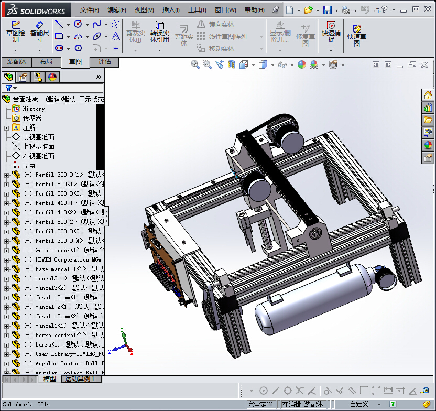This screenshot has height=411, width=436.
Task: Open the 文件(F) menu
Action: coord(89,10)
